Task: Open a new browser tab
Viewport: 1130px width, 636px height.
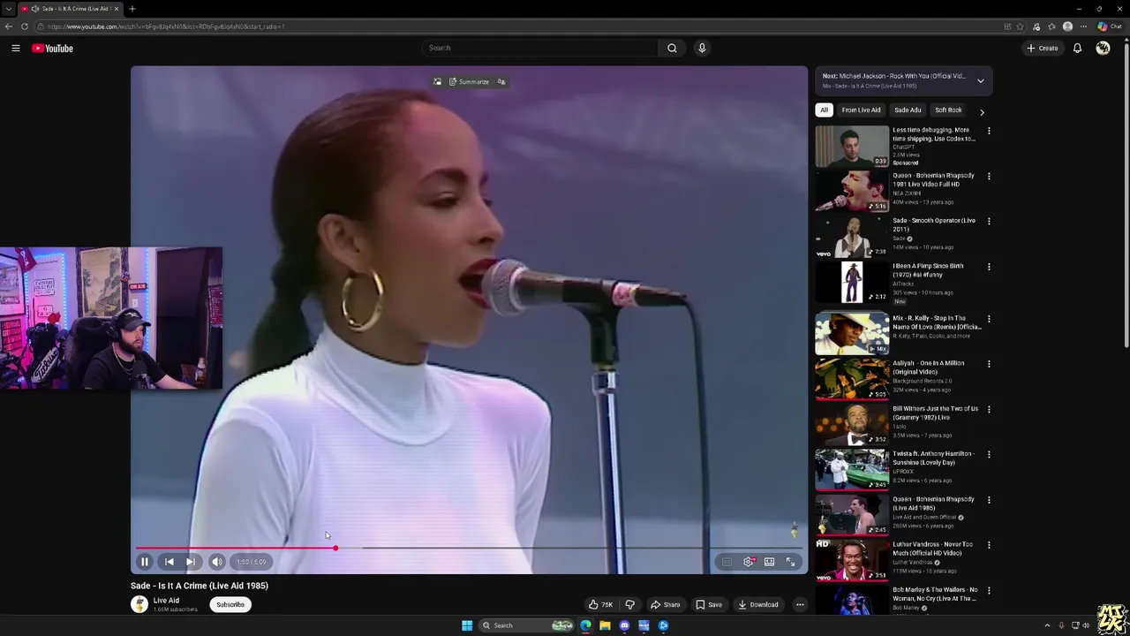Action: tap(132, 9)
